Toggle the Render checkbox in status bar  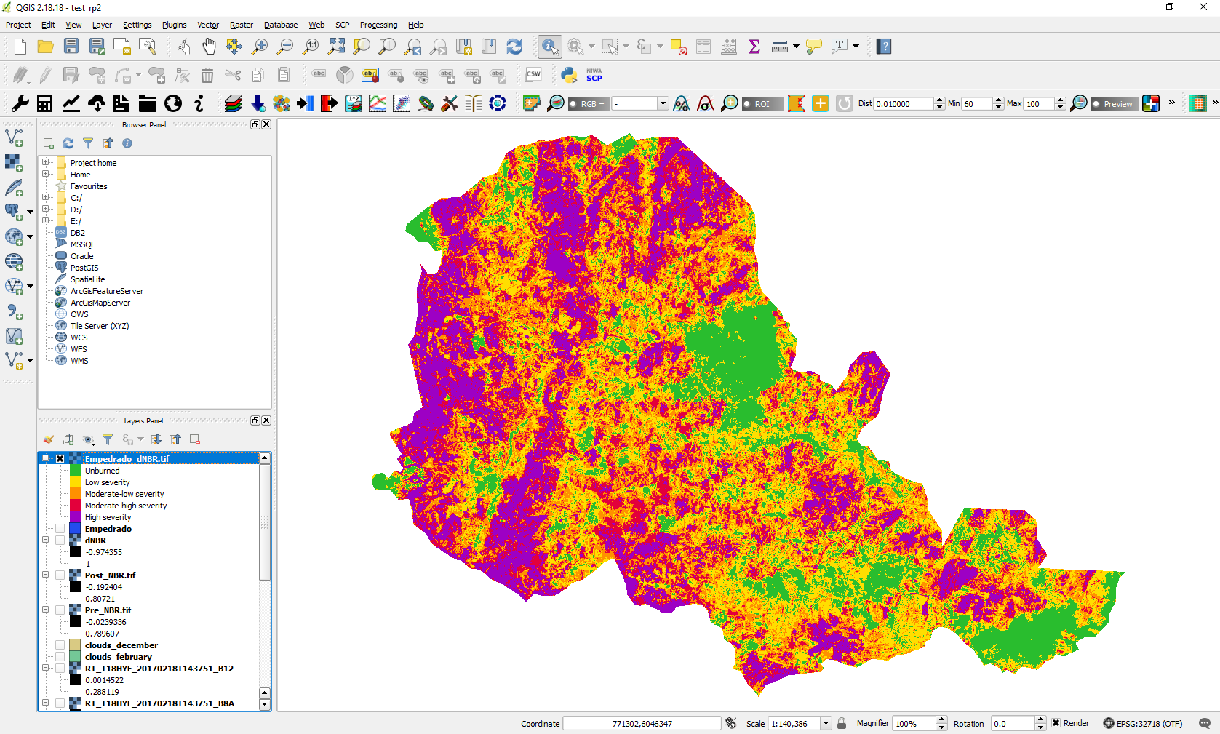tap(1056, 723)
